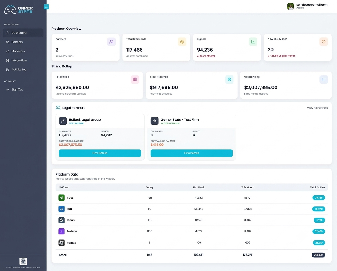The image size is (337, 271).
Task: Click the 117,466 Total Claimants value
Action: (134, 50)
